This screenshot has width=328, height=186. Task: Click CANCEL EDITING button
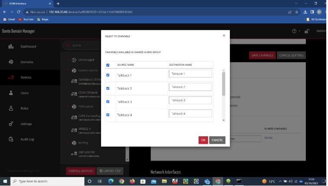[291, 55]
